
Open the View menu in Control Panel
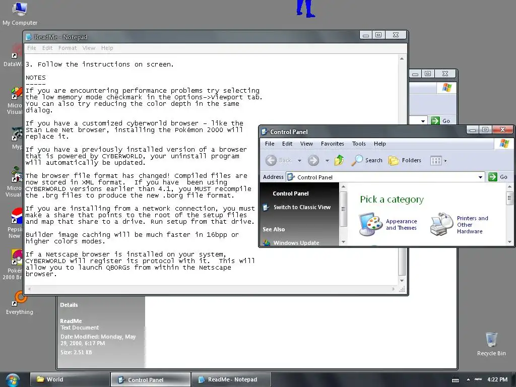[306, 144]
